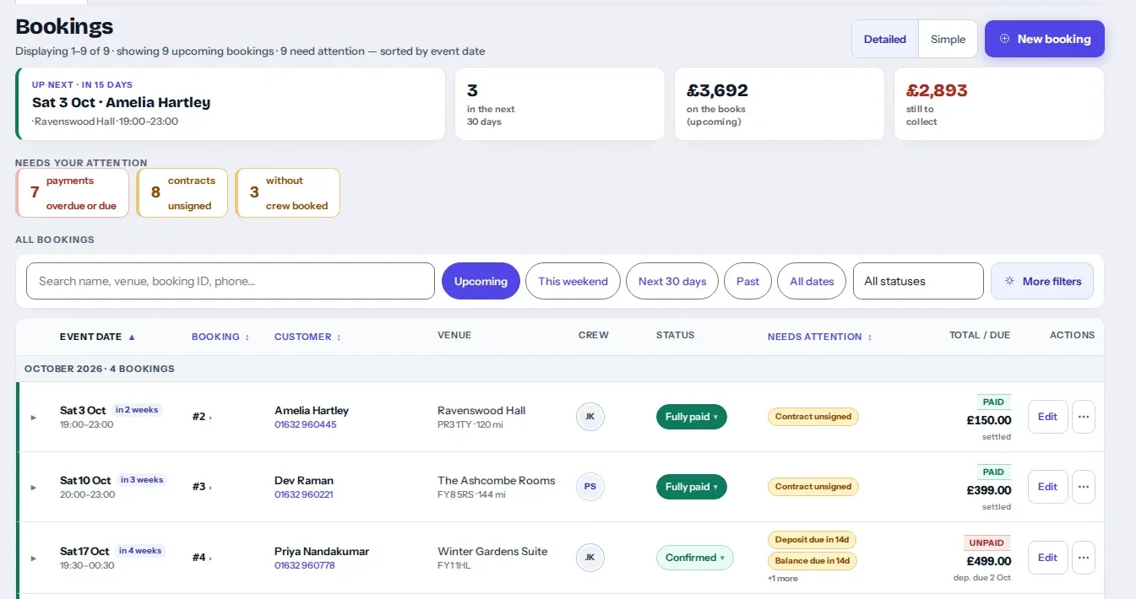The image size is (1136, 599).
Task: Select the Upcoming filter
Action: coord(481,281)
